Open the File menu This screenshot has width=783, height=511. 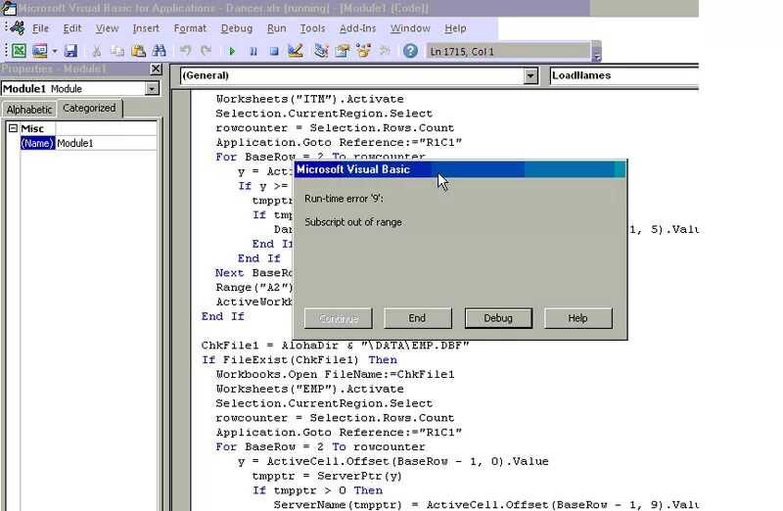[40, 28]
